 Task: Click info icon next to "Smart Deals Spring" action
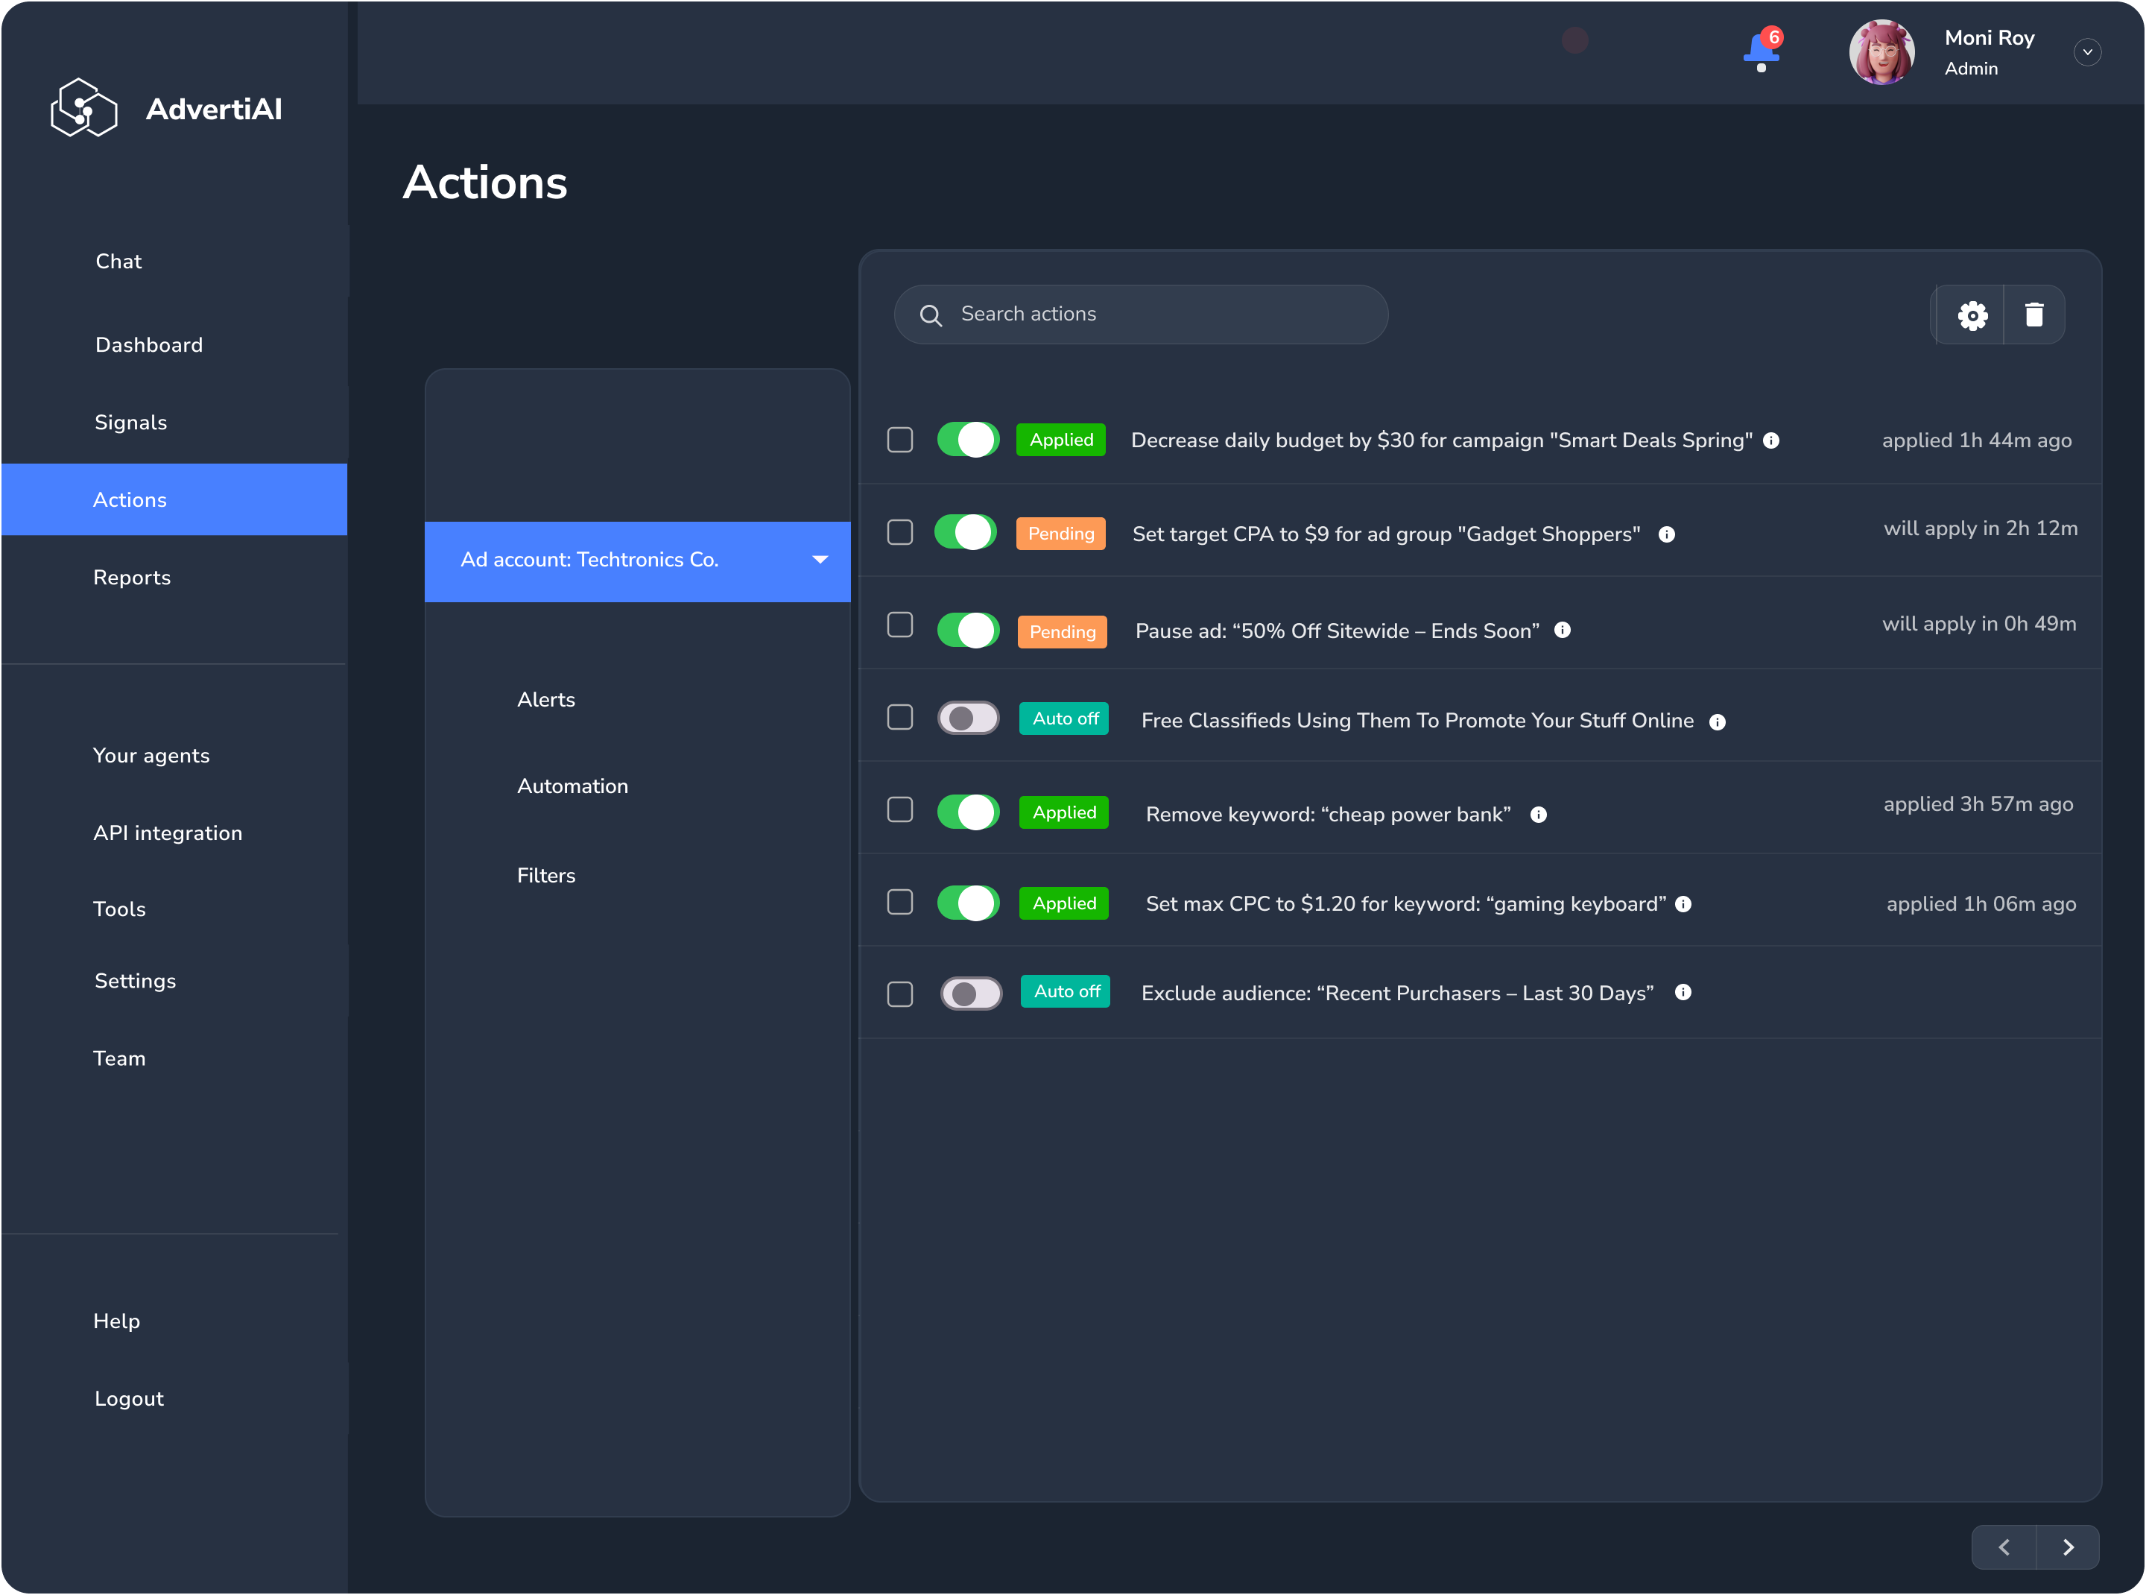1771,440
